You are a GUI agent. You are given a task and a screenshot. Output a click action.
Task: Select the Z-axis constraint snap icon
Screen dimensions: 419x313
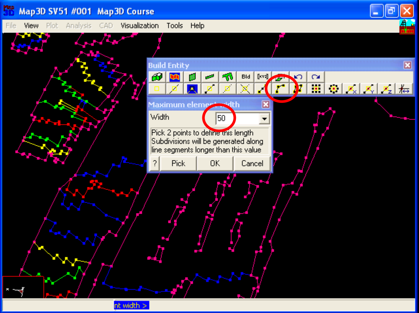point(386,89)
